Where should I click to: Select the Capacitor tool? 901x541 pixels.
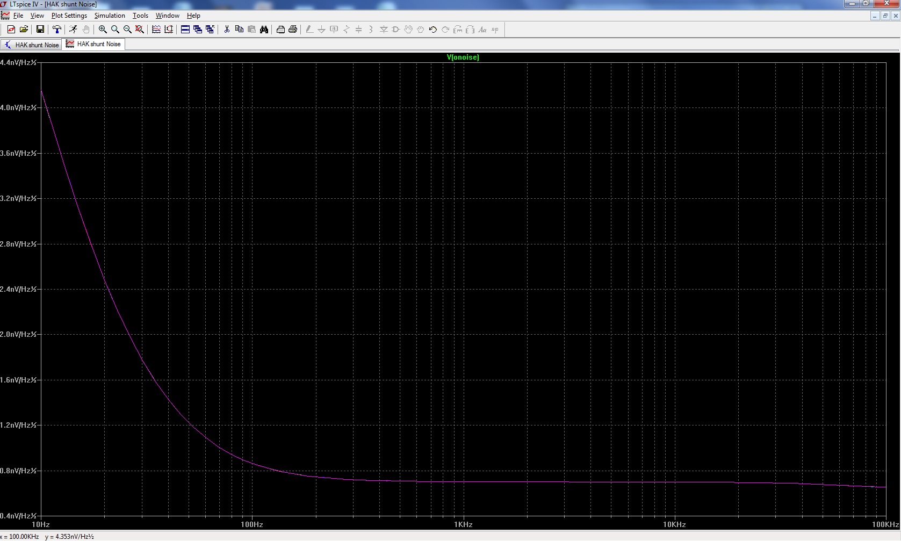(x=358, y=30)
